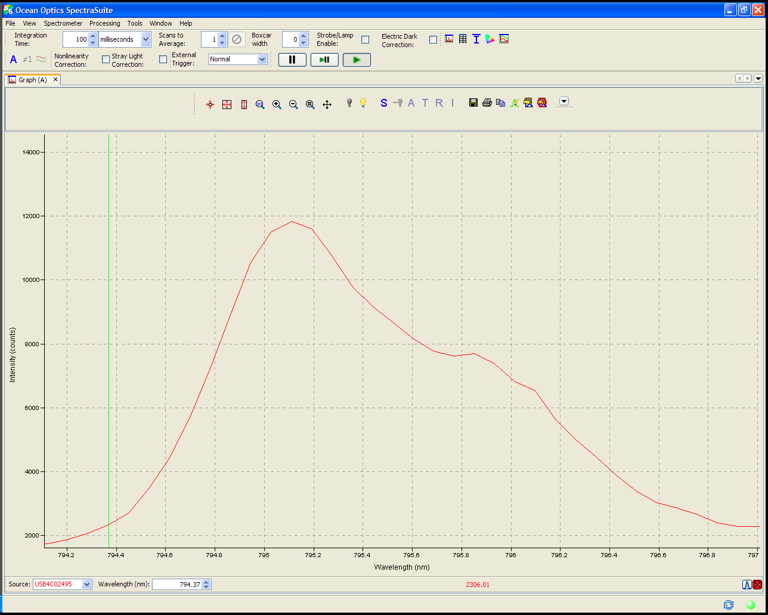Image resolution: width=768 pixels, height=615 pixels.
Task: Print the graph with printer icon
Action: tap(487, 103)
